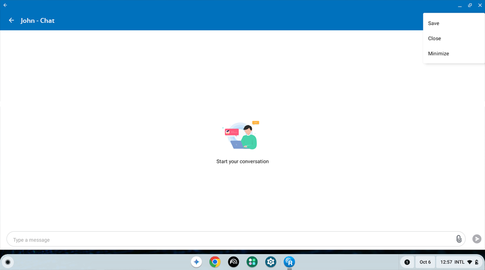
Task: Click the window back arrow in title bar
Action: (x=5, y=5)
